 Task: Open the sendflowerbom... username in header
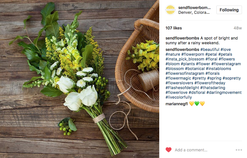[194, 7]
